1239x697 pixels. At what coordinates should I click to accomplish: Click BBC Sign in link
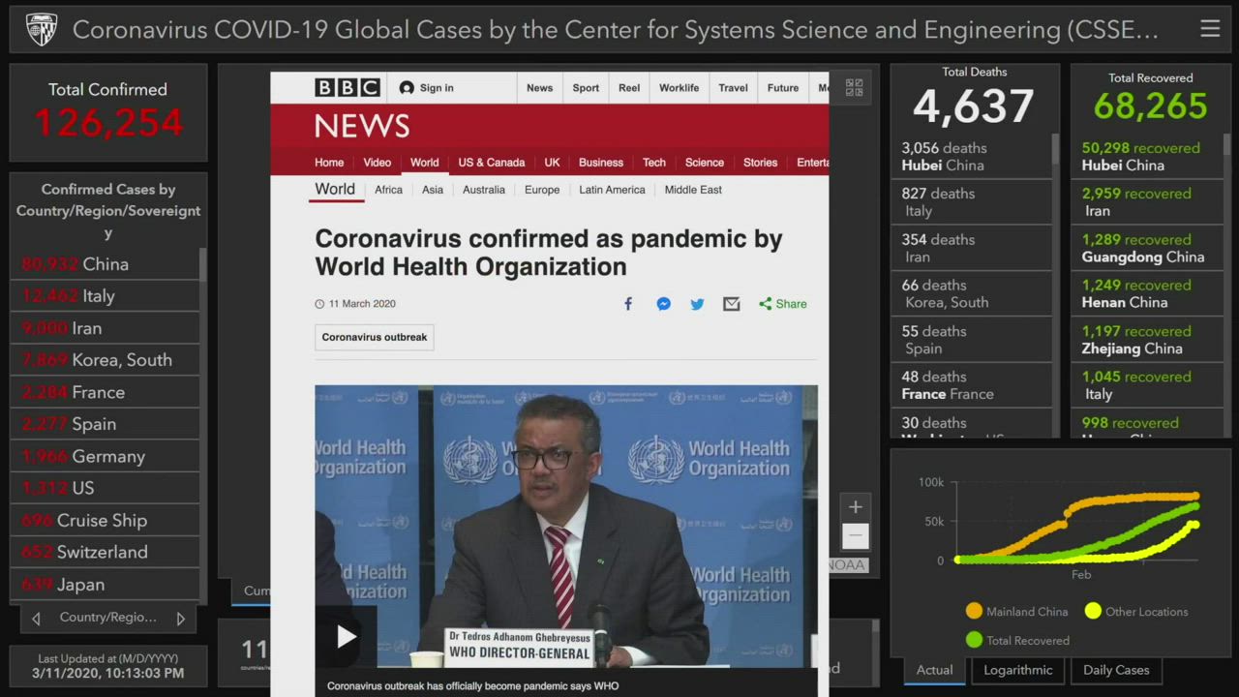tap(427, 88)
